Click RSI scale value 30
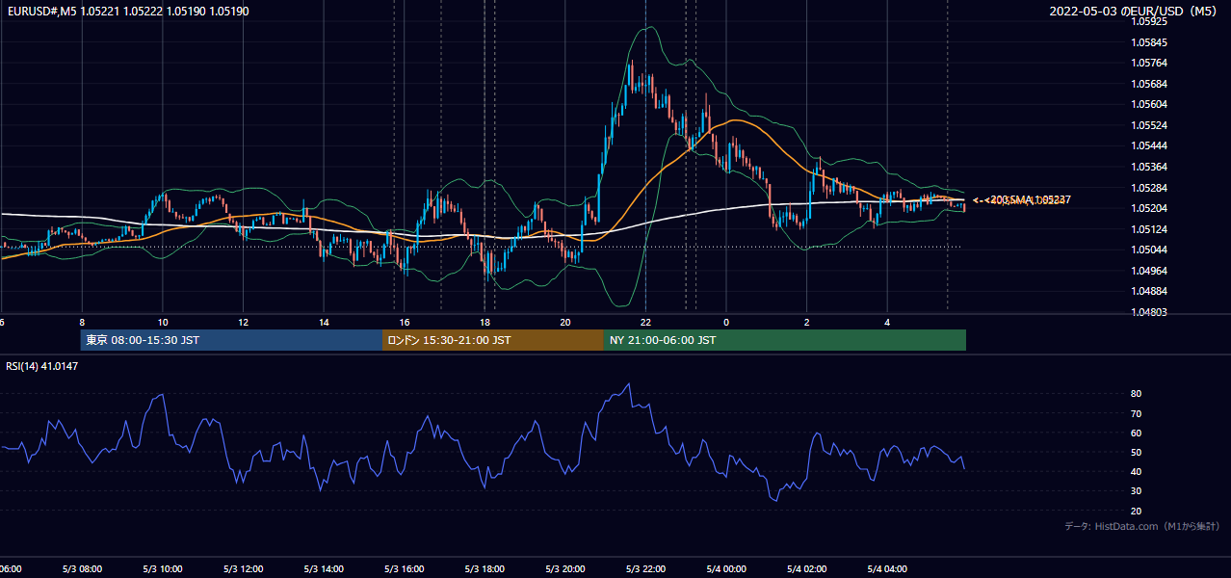Viewport: 1231px width, 578px height. click(1137, 491)
